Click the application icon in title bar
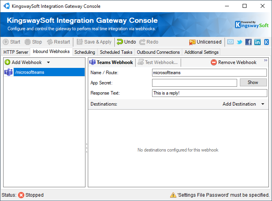This screenshot has width=272, height=201. 7,6
